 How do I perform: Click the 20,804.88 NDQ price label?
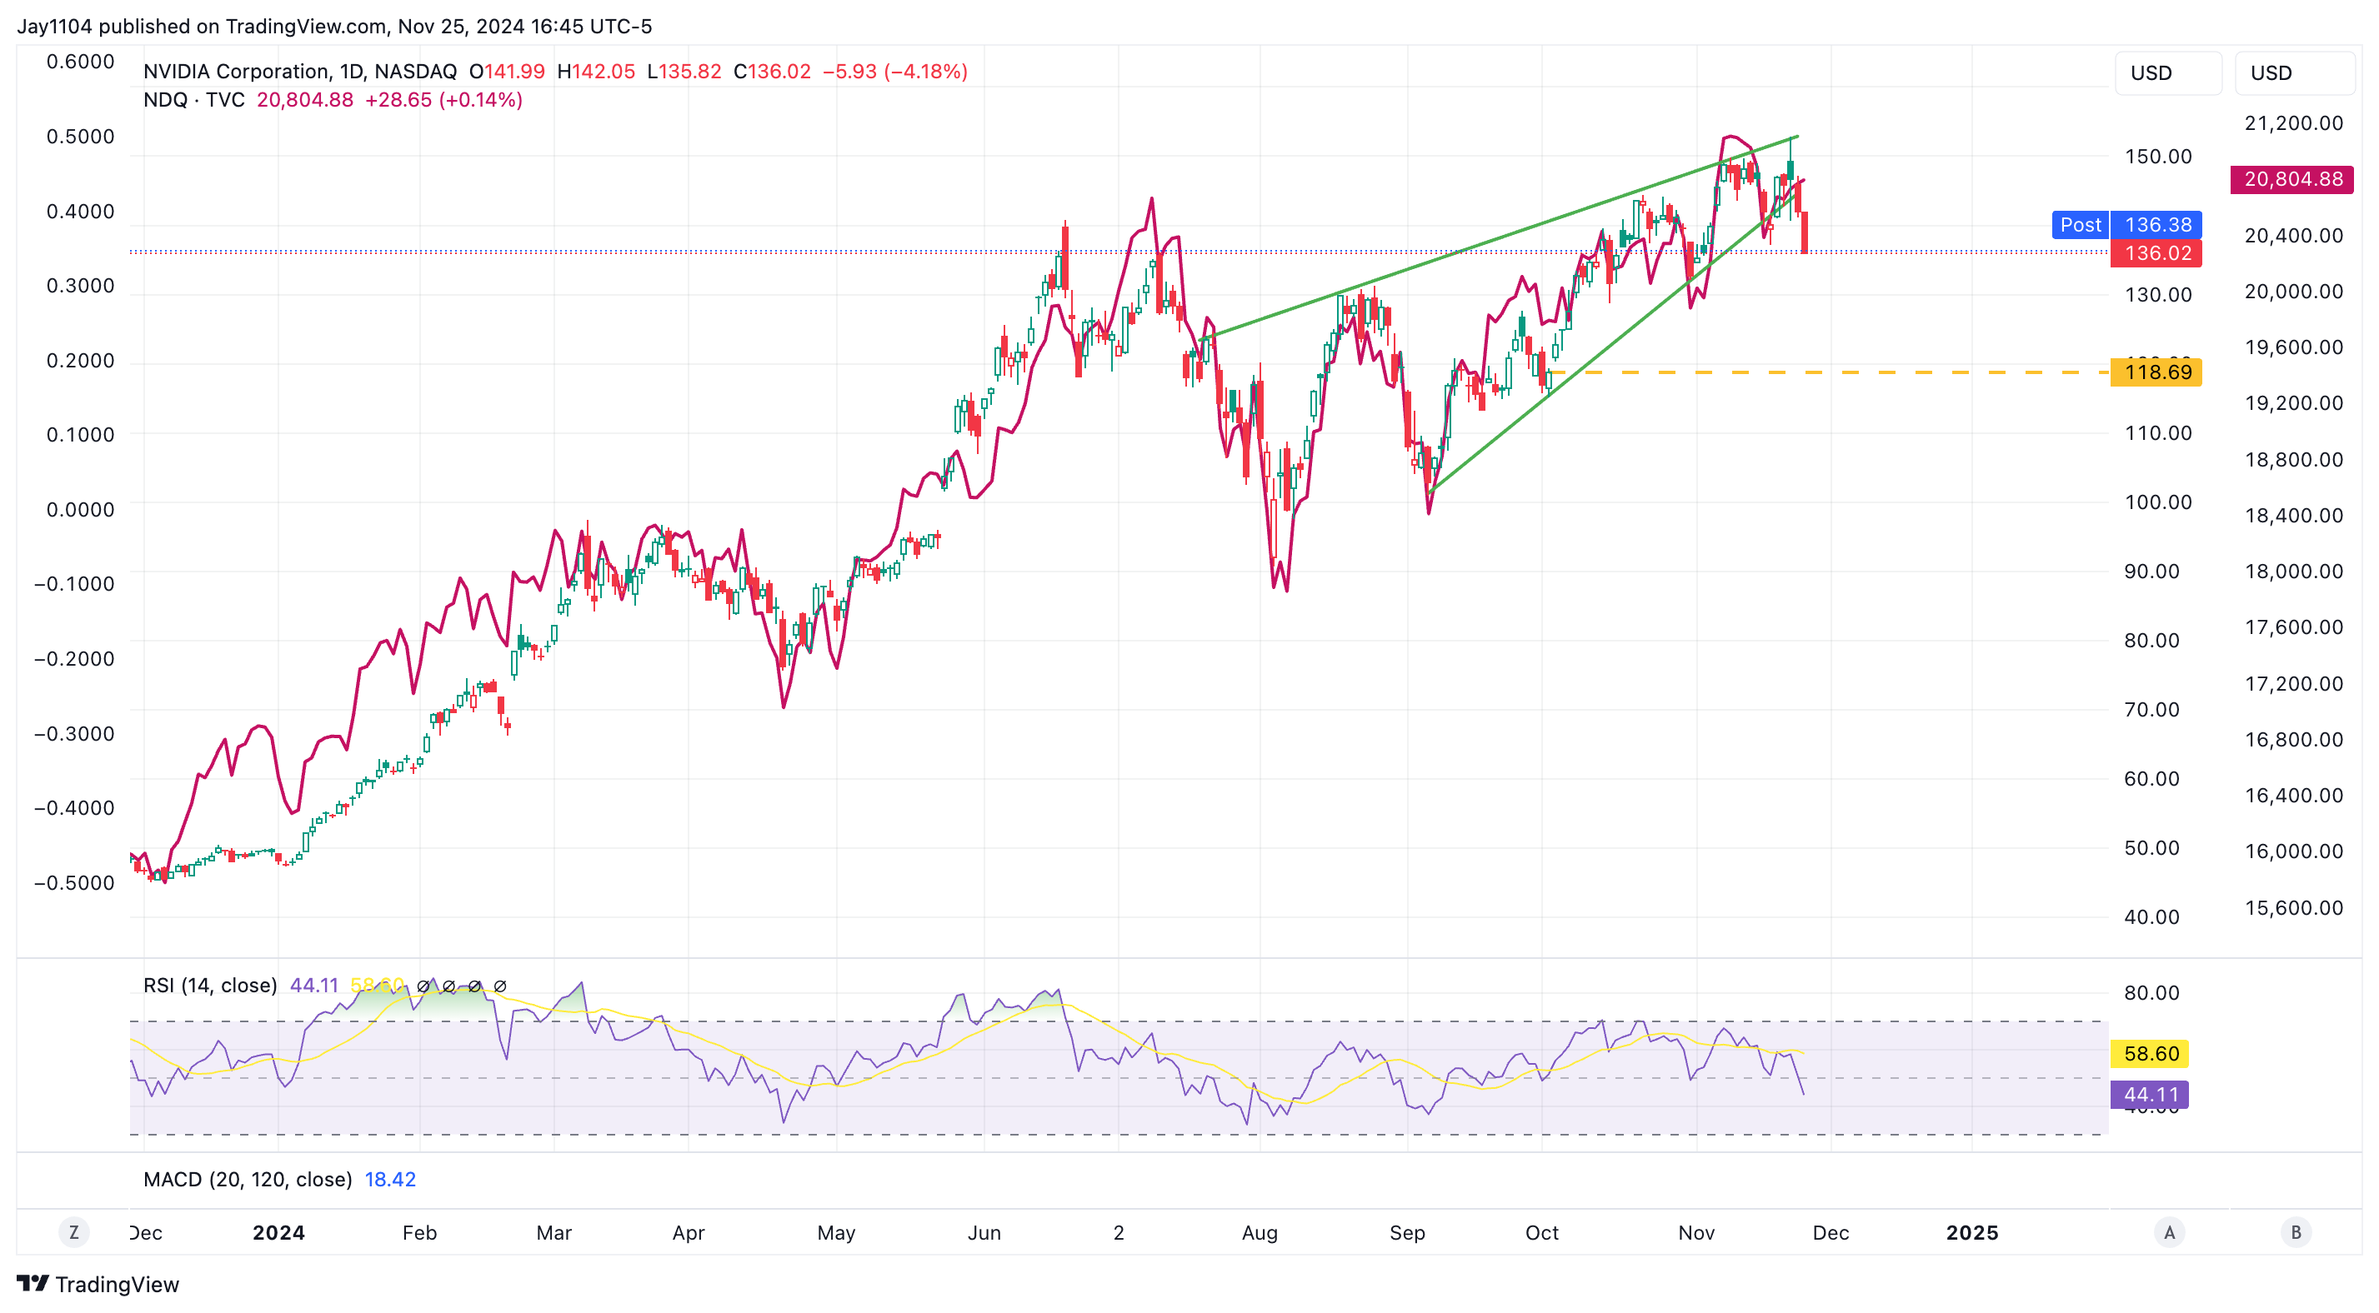2292,179
